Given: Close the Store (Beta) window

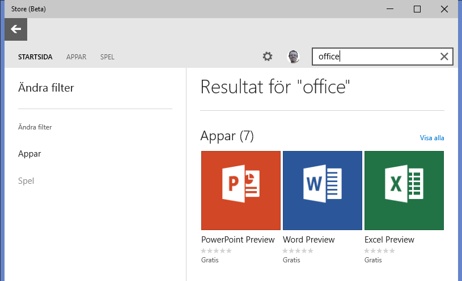Looking at the screenshot, I should coord(444,9).
